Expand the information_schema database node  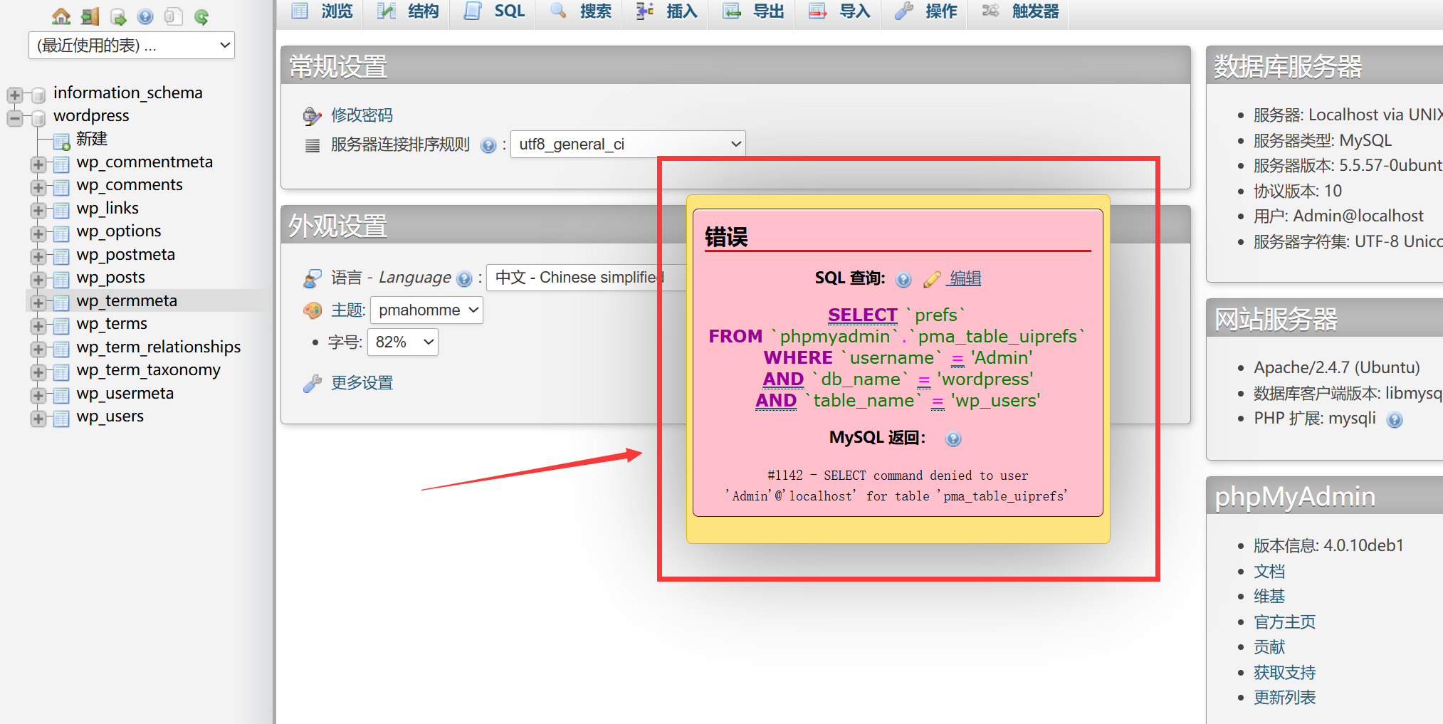tap(14, 95)
